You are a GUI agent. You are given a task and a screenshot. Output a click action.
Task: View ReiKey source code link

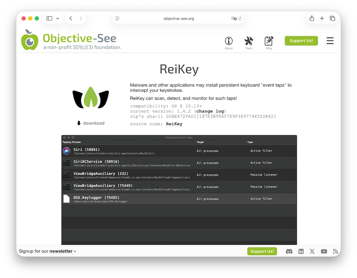click(174, 124)
